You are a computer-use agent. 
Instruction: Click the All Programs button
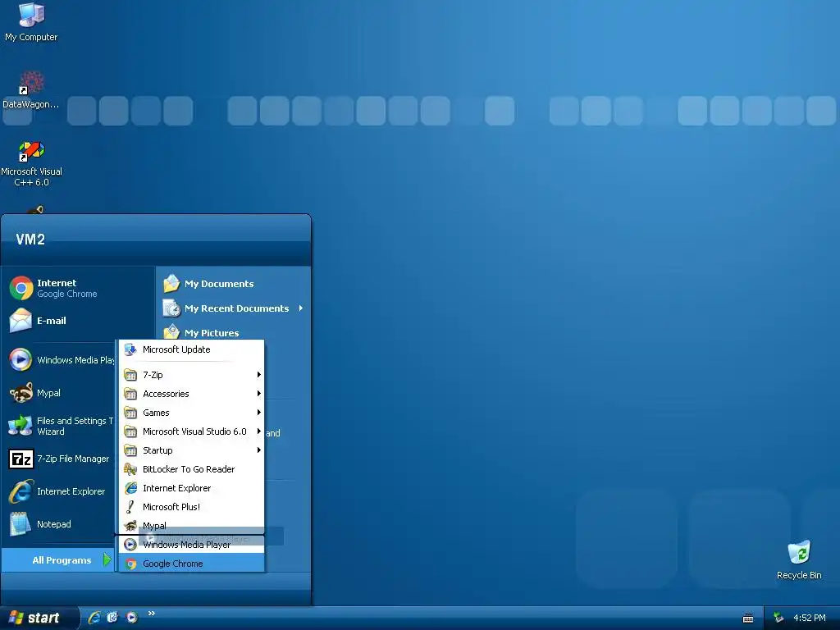[58, 560]
